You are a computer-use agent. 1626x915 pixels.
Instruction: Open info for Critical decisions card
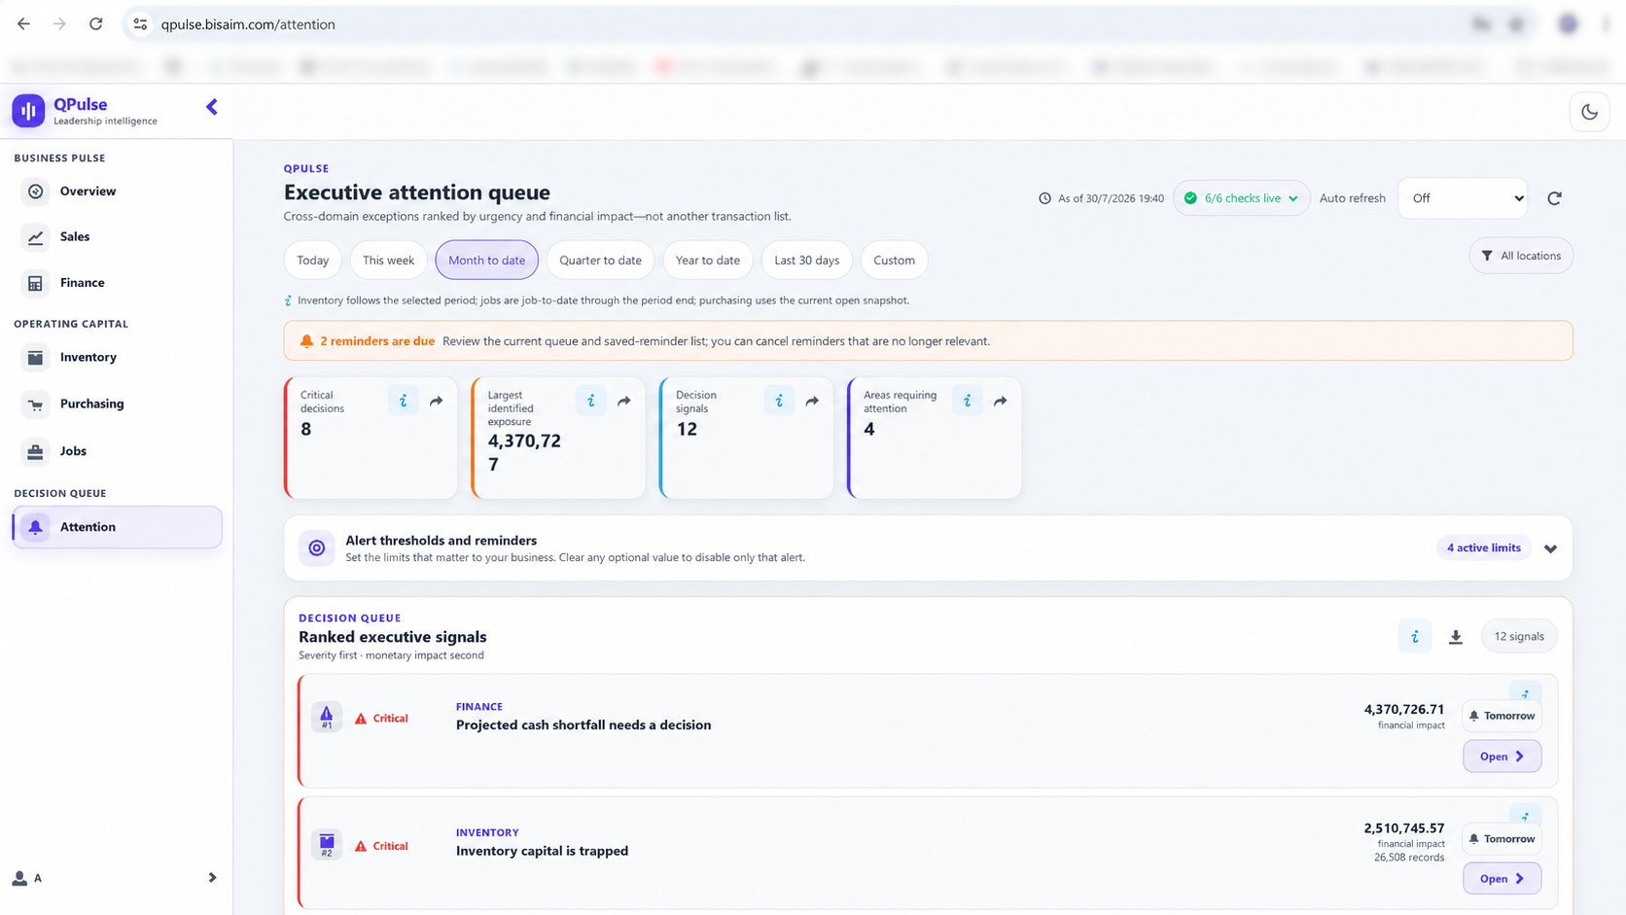403,401
